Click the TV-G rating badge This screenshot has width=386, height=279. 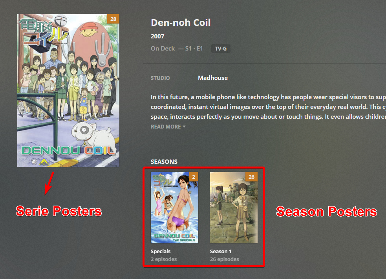point(221,49)
